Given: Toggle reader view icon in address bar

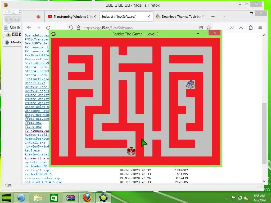Looking at the screenshot, I should click(201, 27).
